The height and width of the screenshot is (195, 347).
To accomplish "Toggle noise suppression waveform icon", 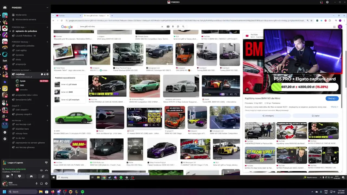I will (41, 170).
